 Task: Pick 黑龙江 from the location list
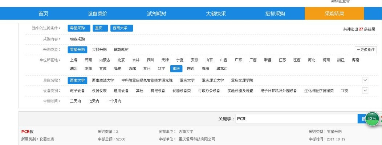click(222, 69)
